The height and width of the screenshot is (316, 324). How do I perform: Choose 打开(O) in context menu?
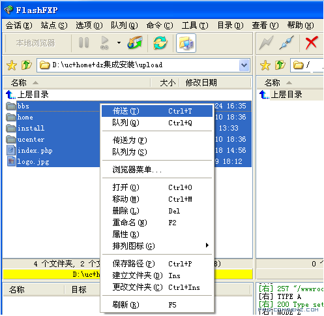157,187
